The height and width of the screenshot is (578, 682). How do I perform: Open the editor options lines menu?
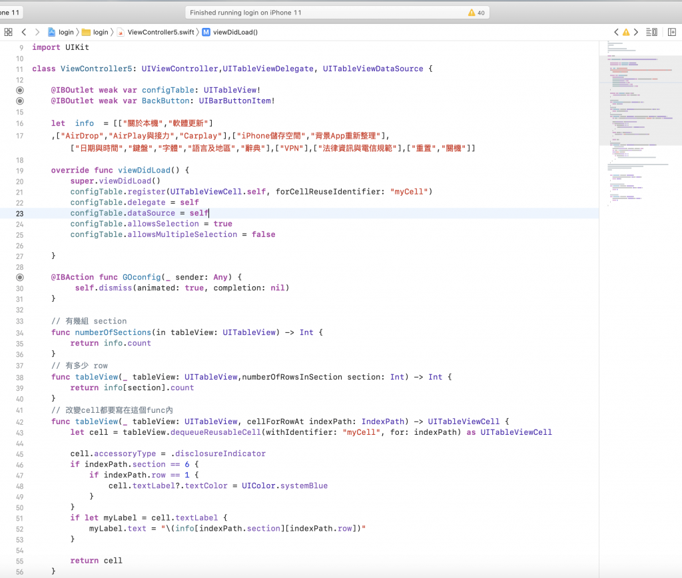click(x=651, y=32)
